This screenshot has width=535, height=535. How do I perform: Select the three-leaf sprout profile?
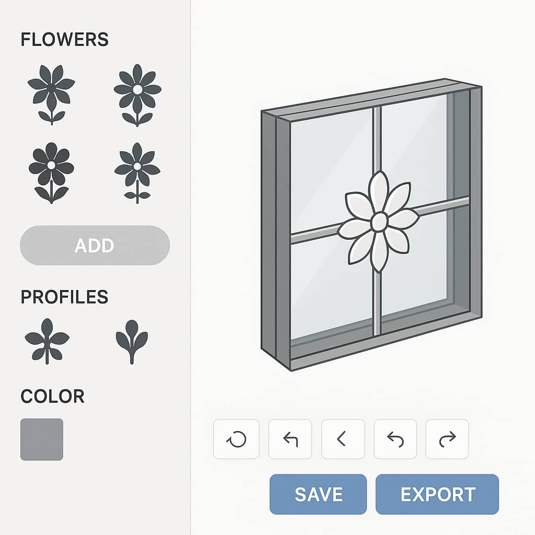click(x=132, y=342)
